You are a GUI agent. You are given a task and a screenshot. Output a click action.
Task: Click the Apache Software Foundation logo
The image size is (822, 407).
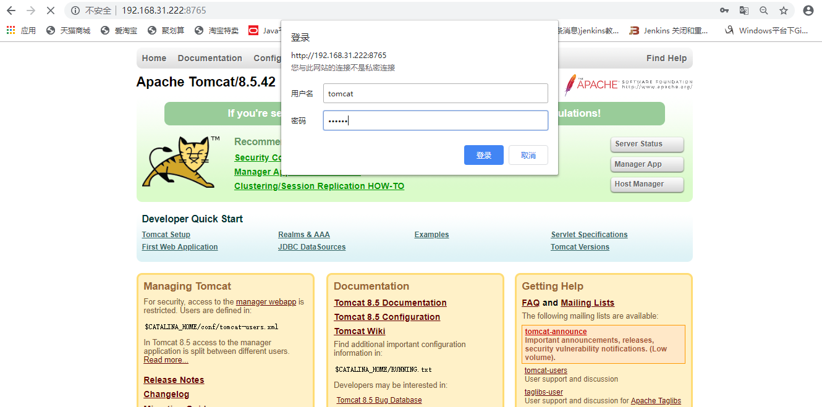pos(629,85)
